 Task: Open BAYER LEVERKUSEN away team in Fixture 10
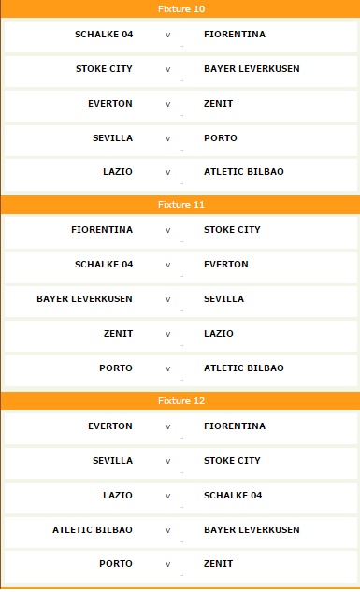coord(252,69)
